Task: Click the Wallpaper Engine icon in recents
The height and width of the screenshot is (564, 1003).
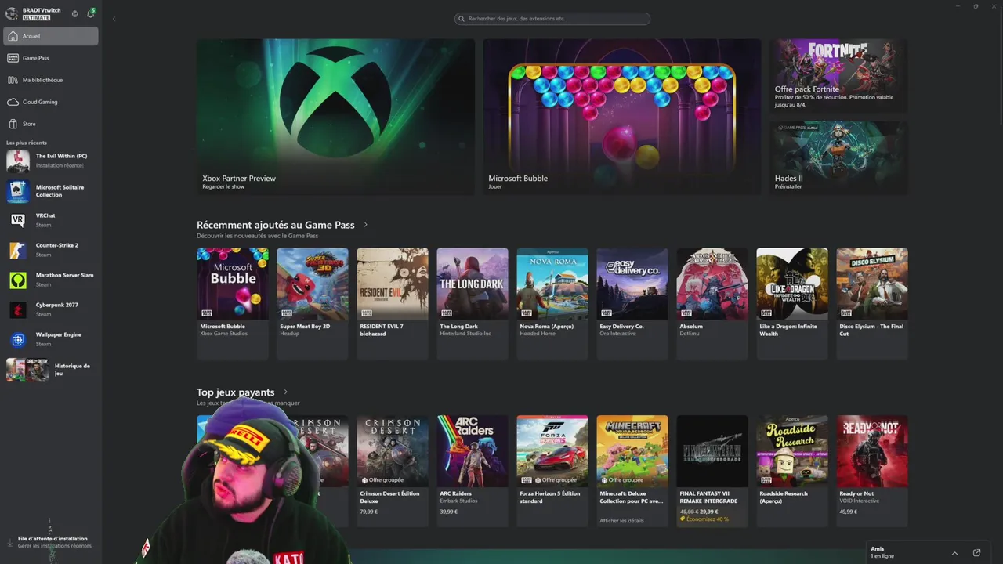Action: click(x=18, y=339)
